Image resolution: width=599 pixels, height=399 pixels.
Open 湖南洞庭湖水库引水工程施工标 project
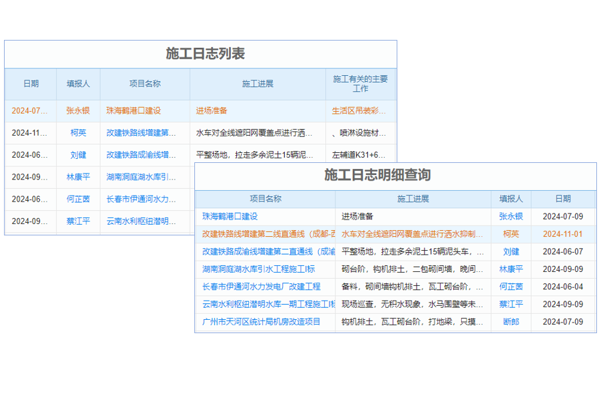click(x=259, y=269)
